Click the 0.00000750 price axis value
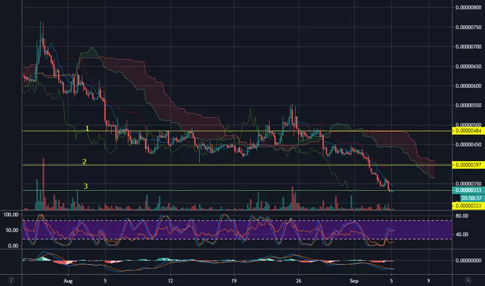This screenshot has height=286, width=485. [x=468, y=27]
